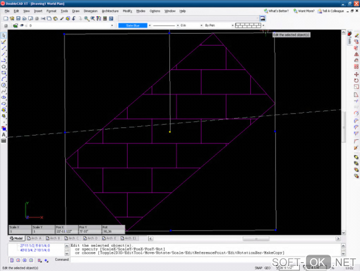This screenshot has height=271, width=360.
Task: Click the New document icon
Action: [x=6, y=18]
